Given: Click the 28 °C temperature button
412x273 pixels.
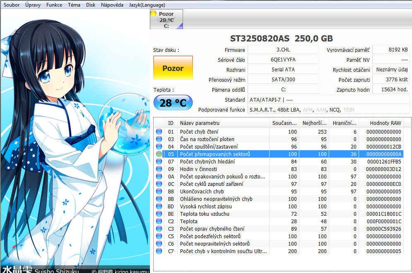Looking at the screenshot, I should coord(173,102).
